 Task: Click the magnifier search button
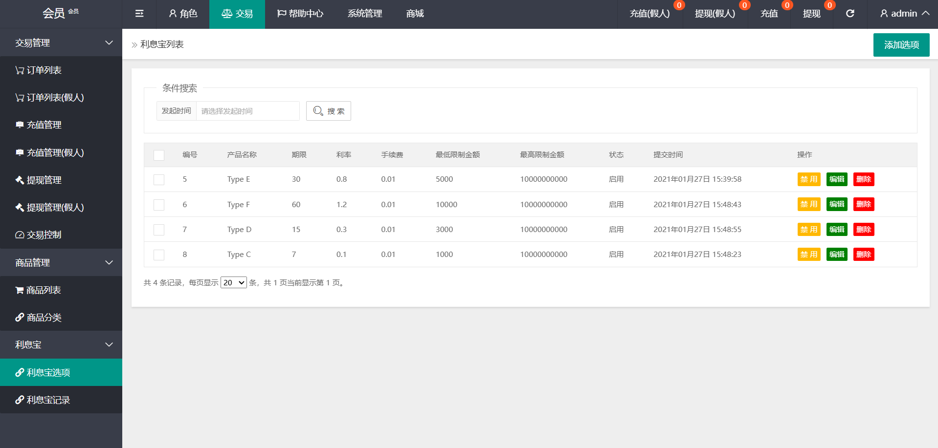328,111
